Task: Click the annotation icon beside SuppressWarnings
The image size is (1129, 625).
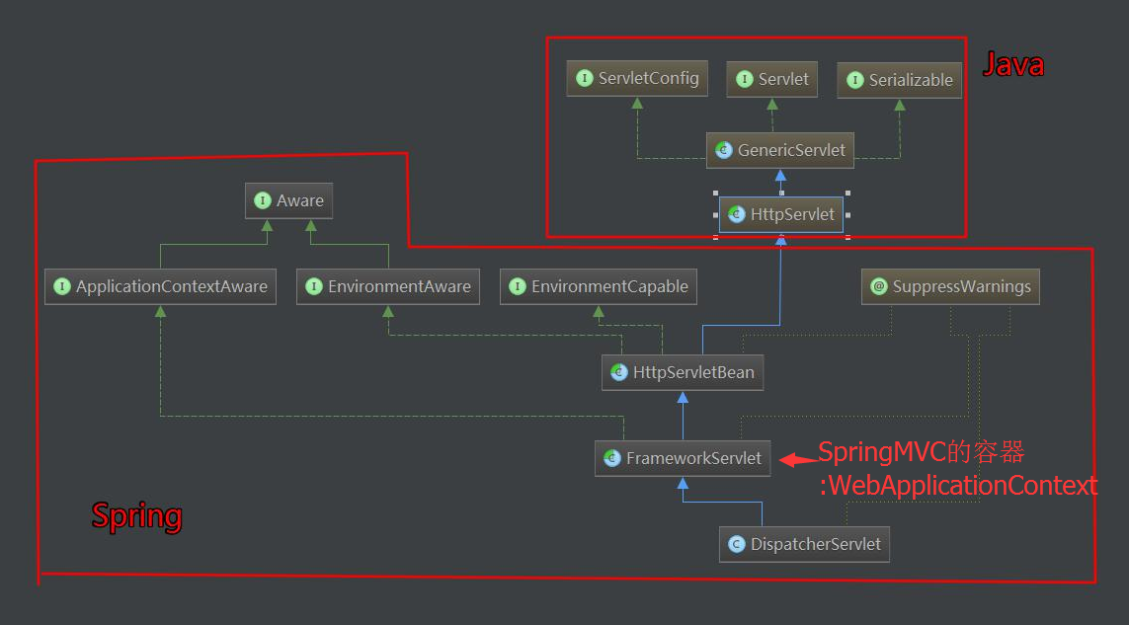Action: [879, 286]
